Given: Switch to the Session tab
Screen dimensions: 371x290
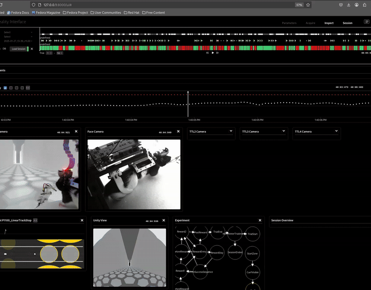Looking at the screenshot, I should click(x=347, y=23).
